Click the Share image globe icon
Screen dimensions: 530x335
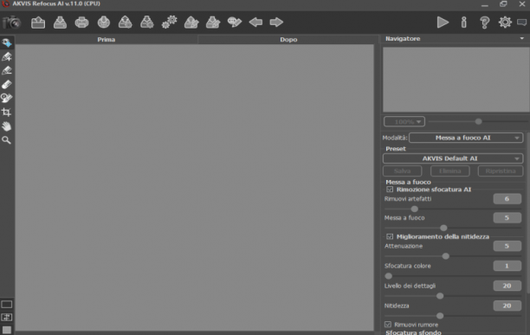pyautogui.click(x=103, y=23)
